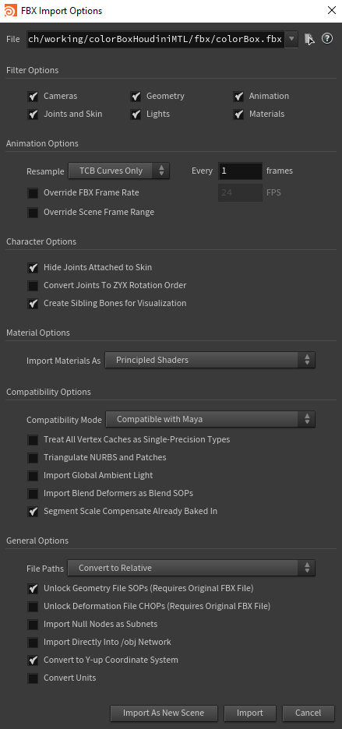This screenshot has width=342, height=729.
Task: Open the Resample TCB Curves Only dropdown
Action: (x=119, y=171)
